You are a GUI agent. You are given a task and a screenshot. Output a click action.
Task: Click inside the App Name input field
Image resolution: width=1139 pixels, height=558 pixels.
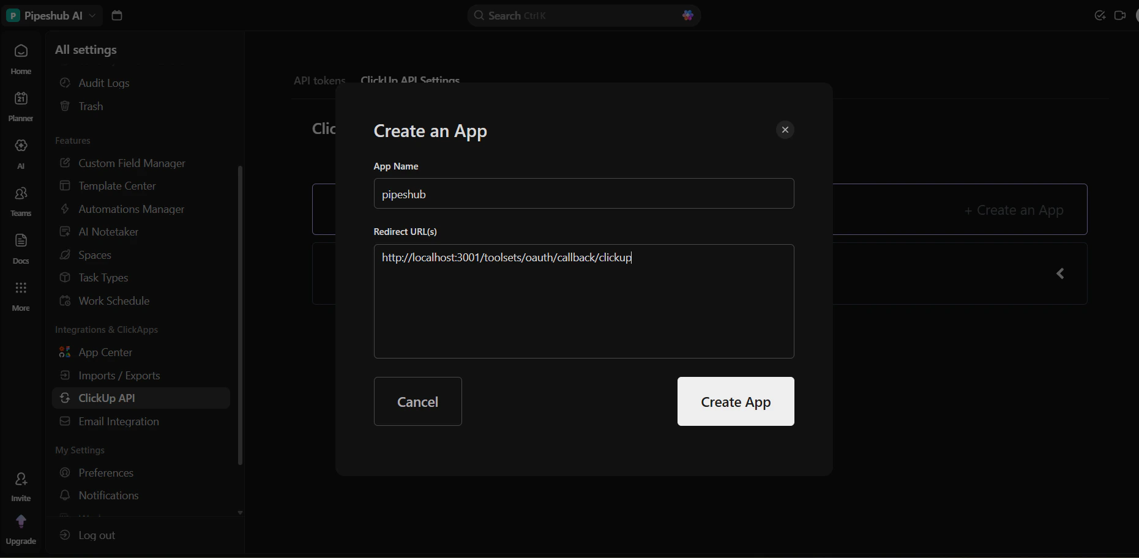pyautogui.click(x=583, y=193)
